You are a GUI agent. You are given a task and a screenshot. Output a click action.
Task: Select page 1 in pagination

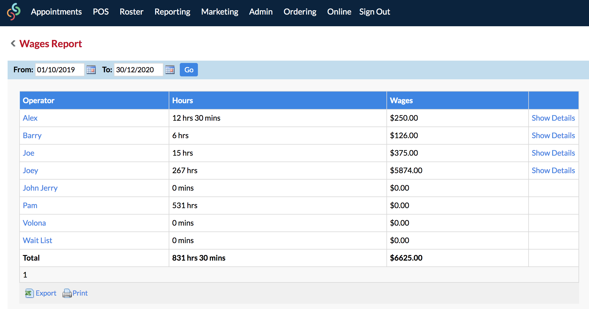(25, 275)
